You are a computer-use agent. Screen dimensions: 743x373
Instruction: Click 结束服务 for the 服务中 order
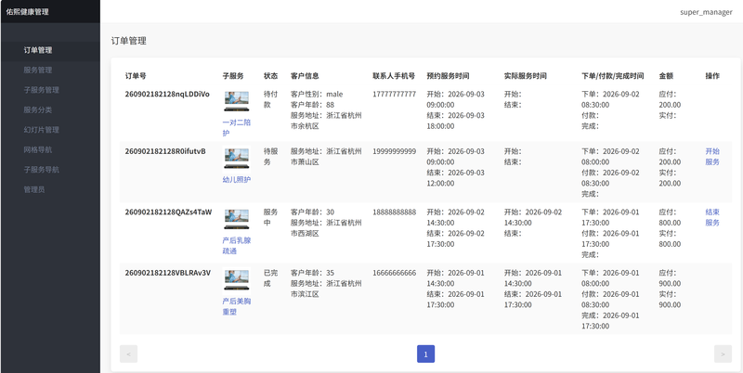click(x=712, y=217)
